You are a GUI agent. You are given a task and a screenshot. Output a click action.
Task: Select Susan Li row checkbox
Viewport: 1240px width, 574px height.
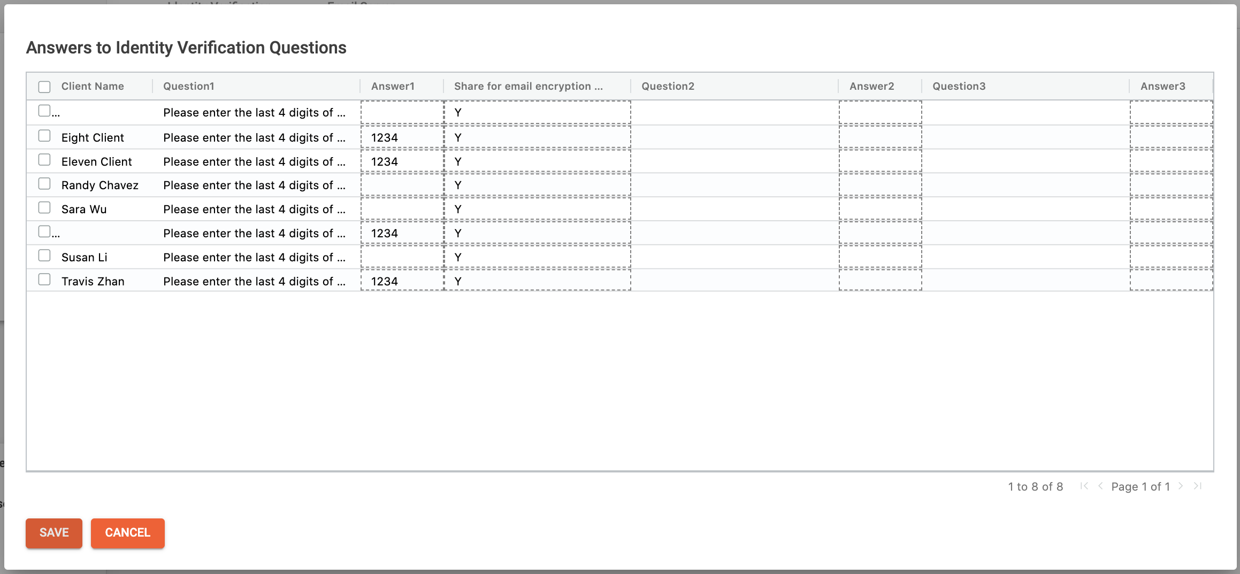click(44, 255)
